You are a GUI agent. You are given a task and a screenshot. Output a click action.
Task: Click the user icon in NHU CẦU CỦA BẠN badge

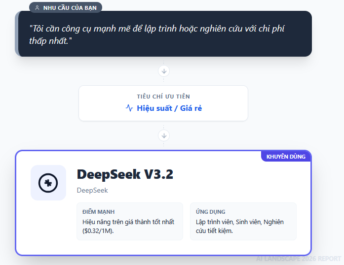tap(38, 8)
